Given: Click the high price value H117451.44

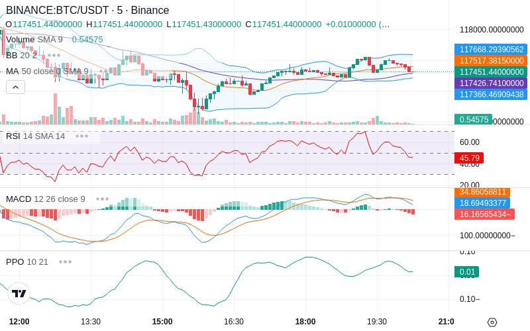Looking at the screenshot, I should [x=124, y=24].
